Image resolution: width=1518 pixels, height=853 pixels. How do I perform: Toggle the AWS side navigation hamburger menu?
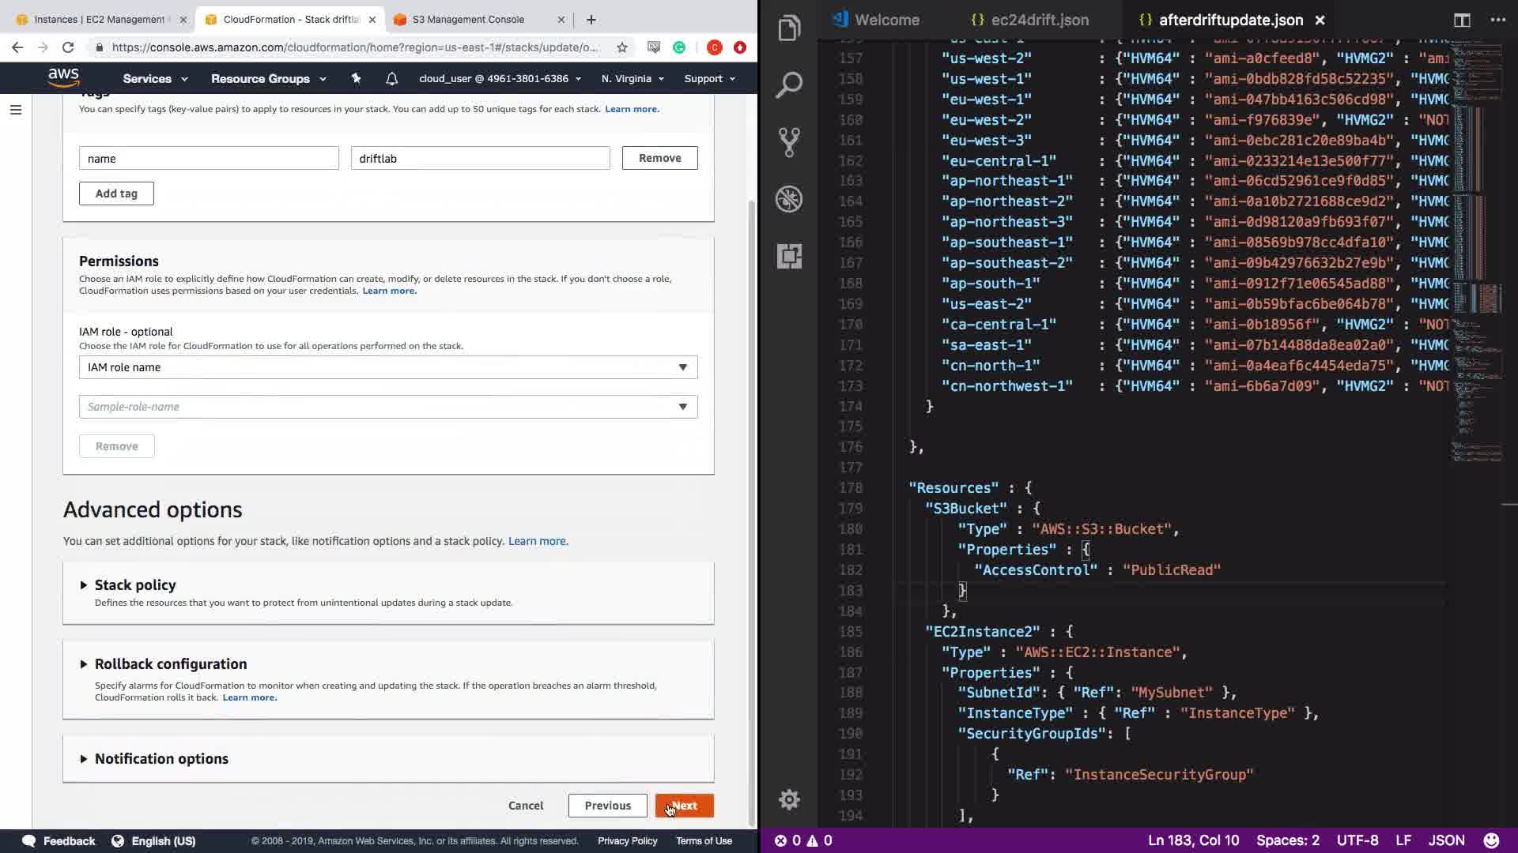[16, 110]
